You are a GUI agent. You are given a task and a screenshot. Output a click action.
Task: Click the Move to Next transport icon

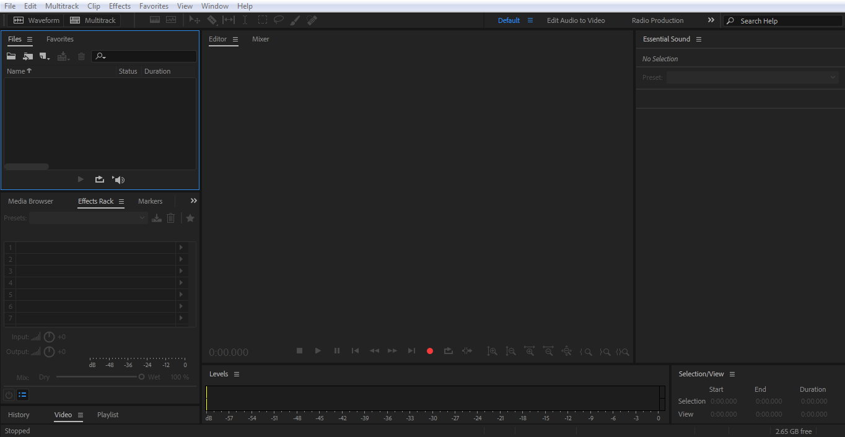click(x=411, y=351)
